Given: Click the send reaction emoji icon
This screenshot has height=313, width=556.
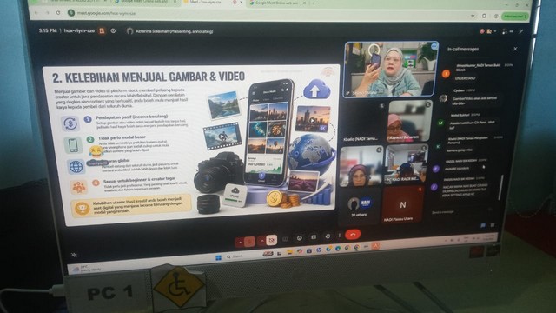Looking at the screenshot, I should click(x=300, y=237).
